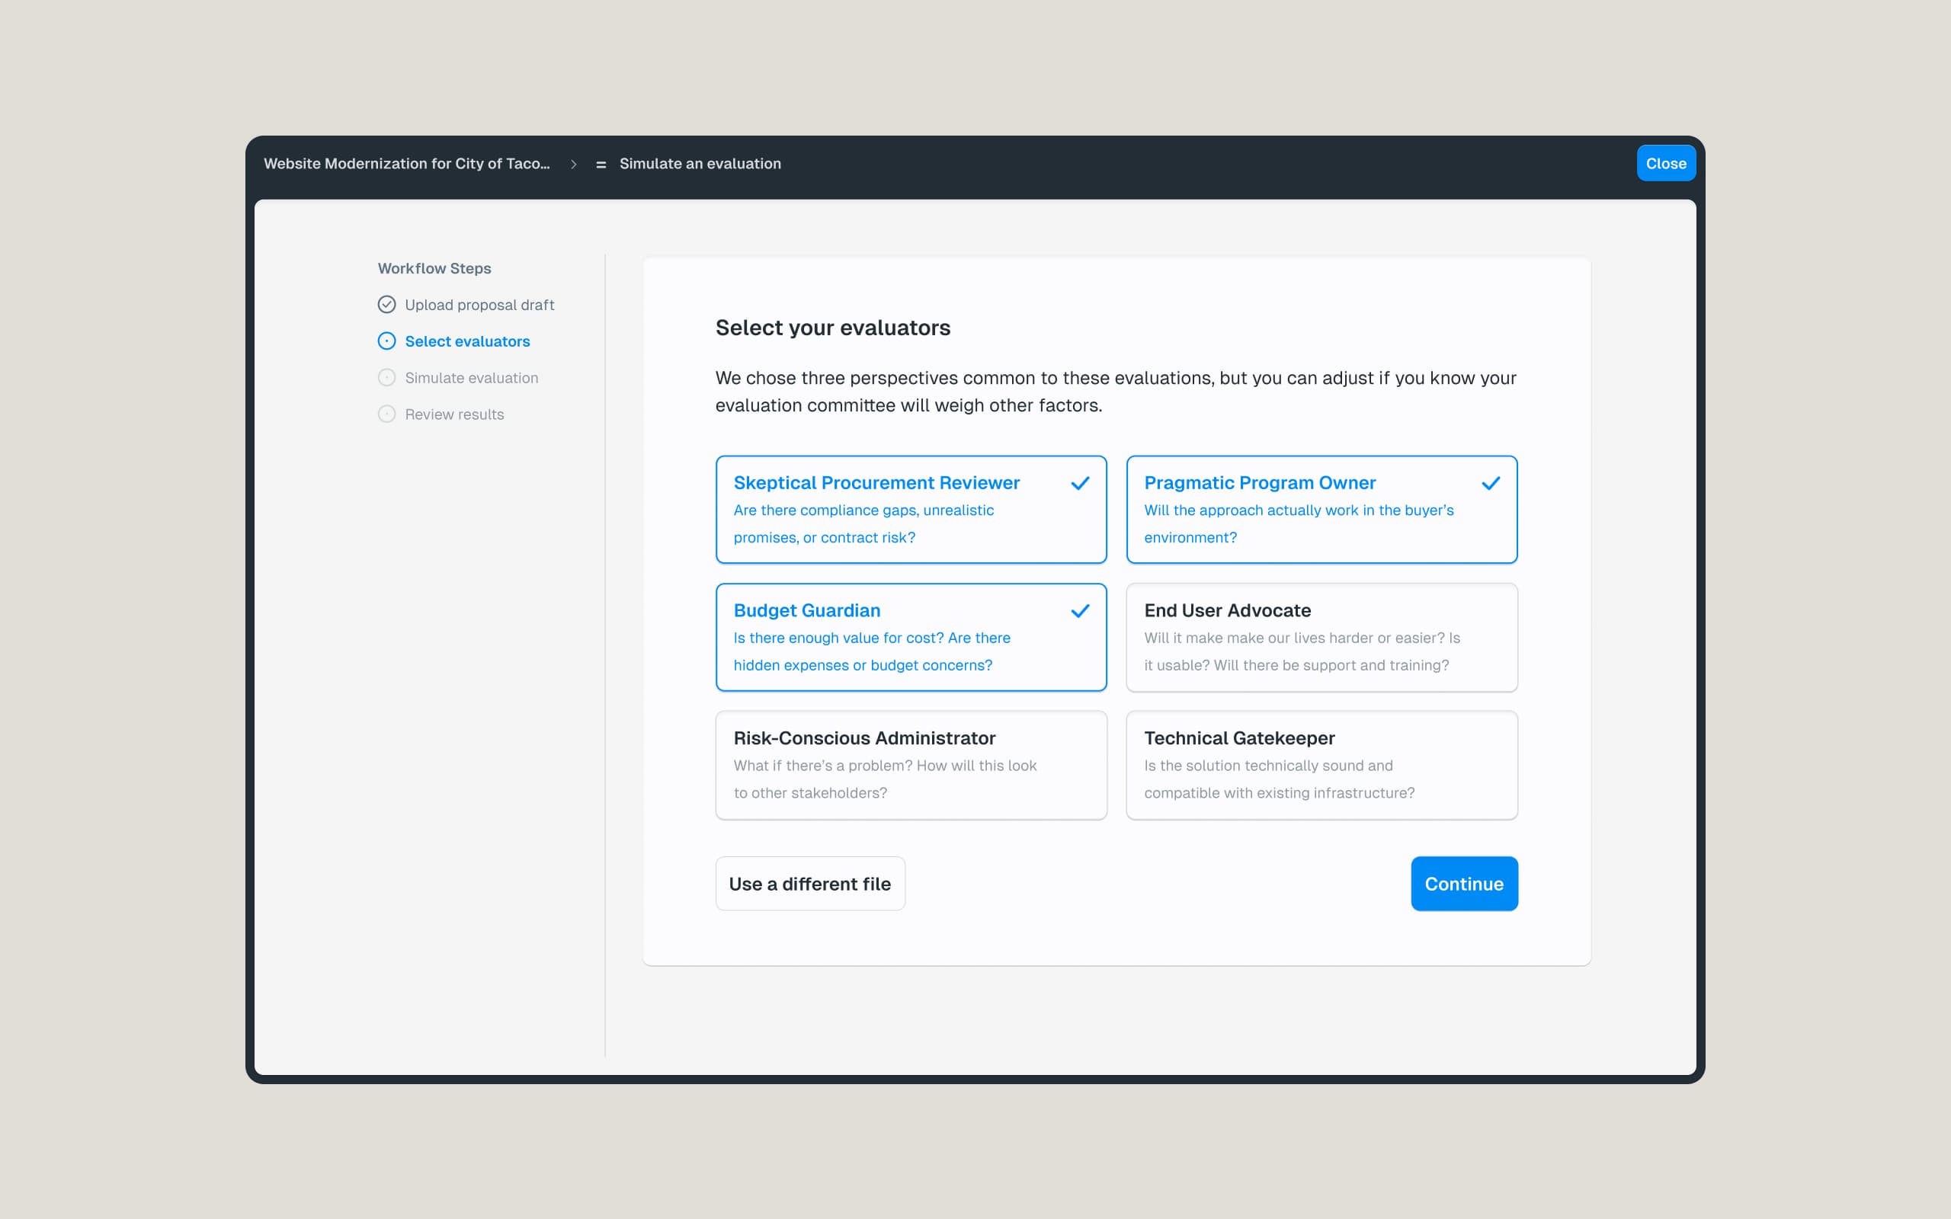Click Use a different file button
The image size is (1951, 1219).
(809, 884)
